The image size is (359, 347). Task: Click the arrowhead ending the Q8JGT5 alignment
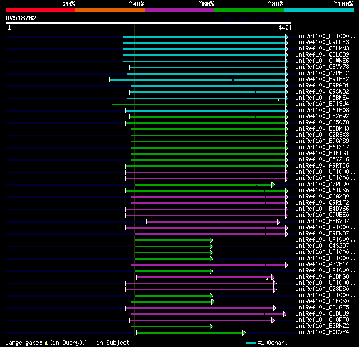[x=275, y=308]
